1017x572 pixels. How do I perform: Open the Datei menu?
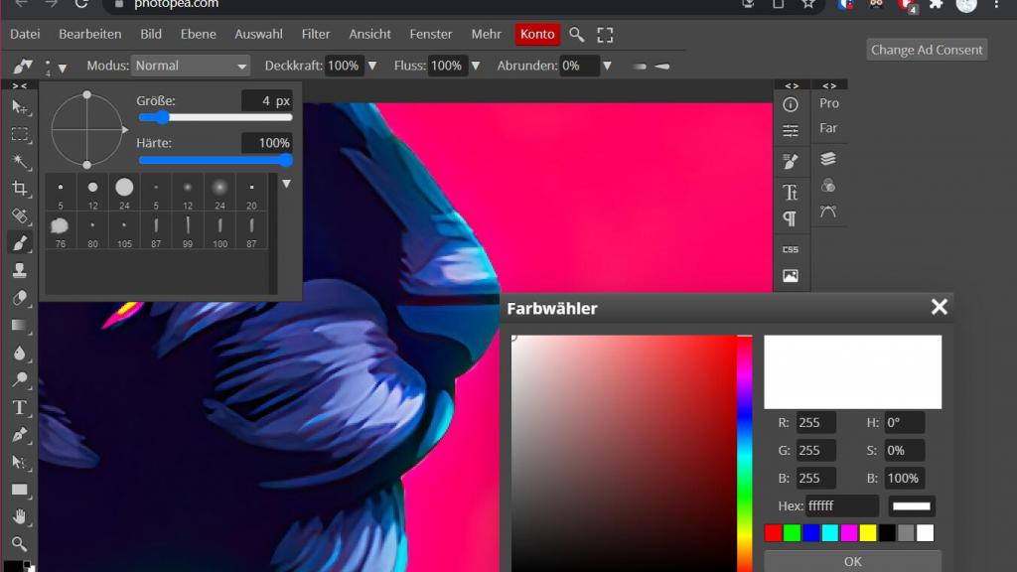25,35
